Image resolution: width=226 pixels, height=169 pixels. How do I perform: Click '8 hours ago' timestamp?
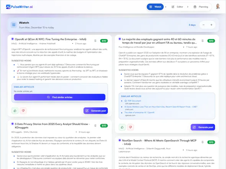(84, 132)
